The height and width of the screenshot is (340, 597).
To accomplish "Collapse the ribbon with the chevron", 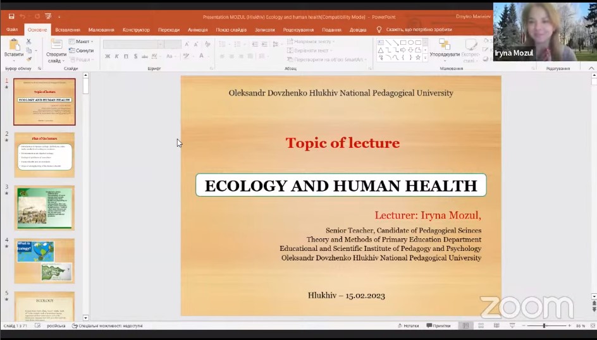I will click(x=591, y=68).
